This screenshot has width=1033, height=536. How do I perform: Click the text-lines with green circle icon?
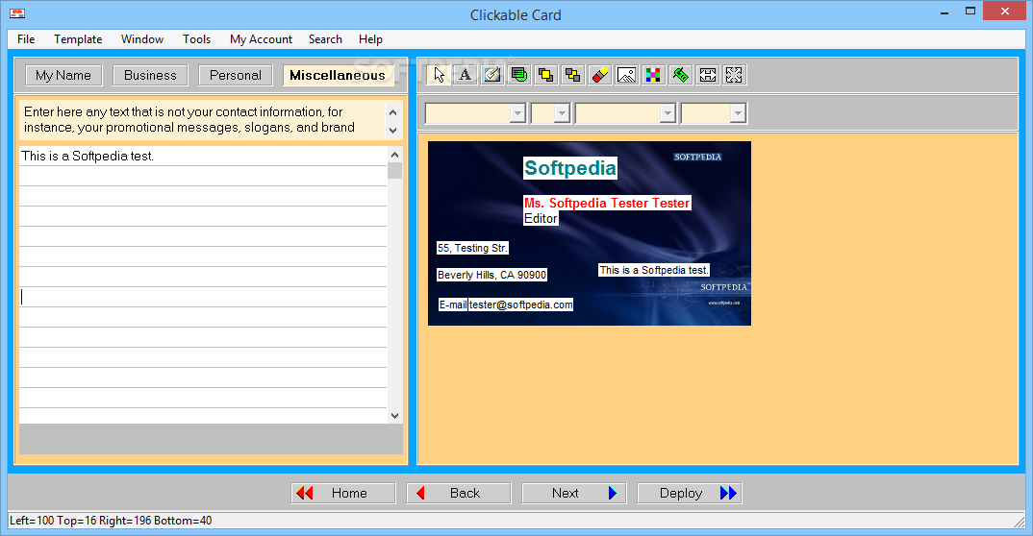tap(519, 75)
